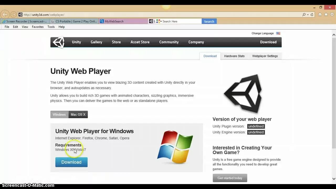The image size is (336, 189).
Task: Click the Unity Plugin version undefined badge
Action: coord(256,126)
